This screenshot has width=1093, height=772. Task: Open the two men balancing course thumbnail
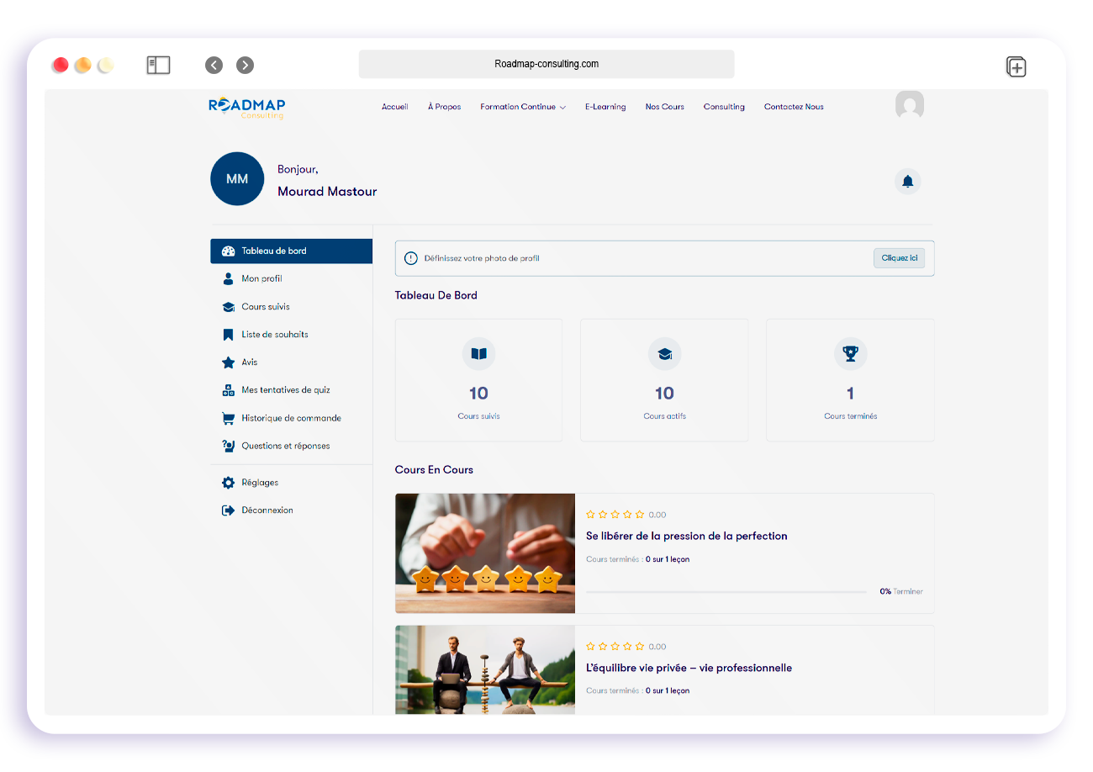485,669
